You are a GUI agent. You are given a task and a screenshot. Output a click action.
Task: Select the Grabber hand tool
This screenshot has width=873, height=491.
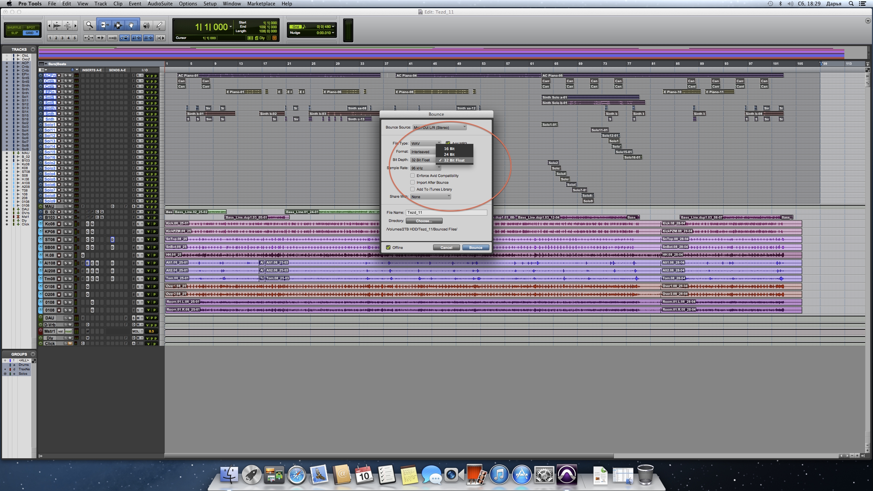tap(131, 25)
